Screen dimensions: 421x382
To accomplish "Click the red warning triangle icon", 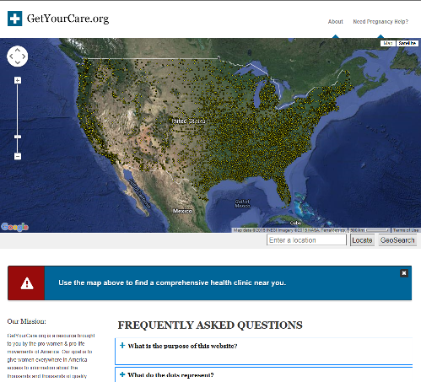I will tap(27, 283).
